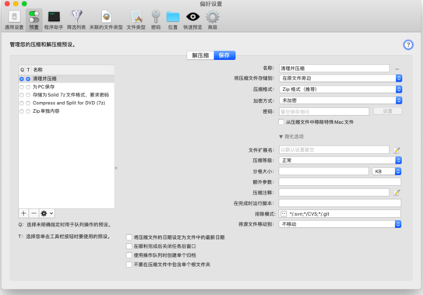Image resolution: width=423 pixels, height=295 pixels.
Task: Open 位置 folder icon pane
Action: click(x=173, y=20)
